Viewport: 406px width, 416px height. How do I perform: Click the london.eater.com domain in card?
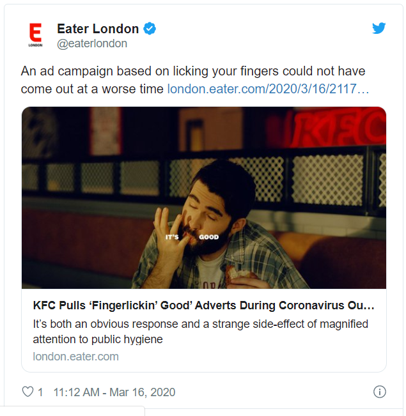[x=75, y=357]
